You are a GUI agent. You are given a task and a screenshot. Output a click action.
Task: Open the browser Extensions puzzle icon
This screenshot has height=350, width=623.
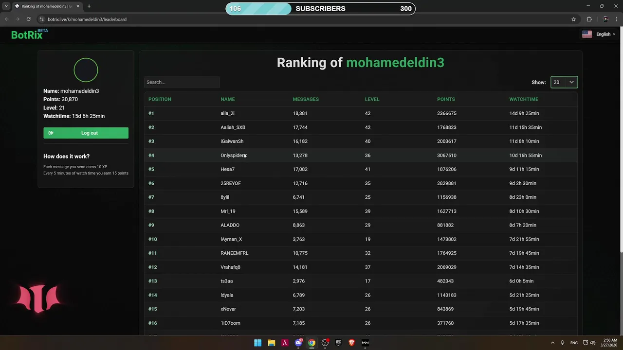[589, 19]
